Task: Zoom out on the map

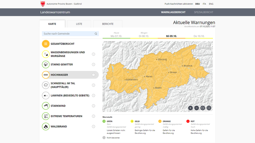Action: (196, 108)
